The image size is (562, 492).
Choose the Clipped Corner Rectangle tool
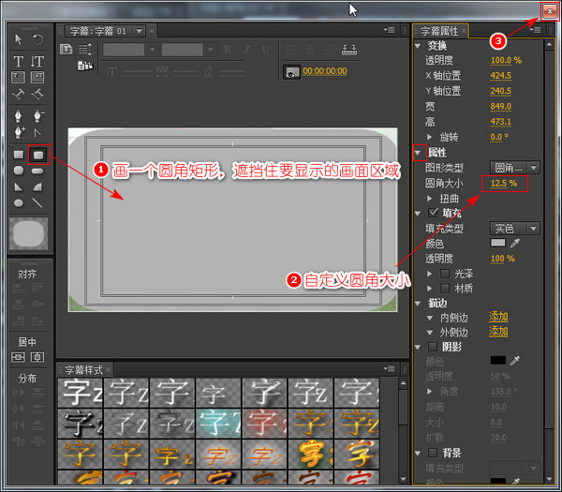click(19, 171)
